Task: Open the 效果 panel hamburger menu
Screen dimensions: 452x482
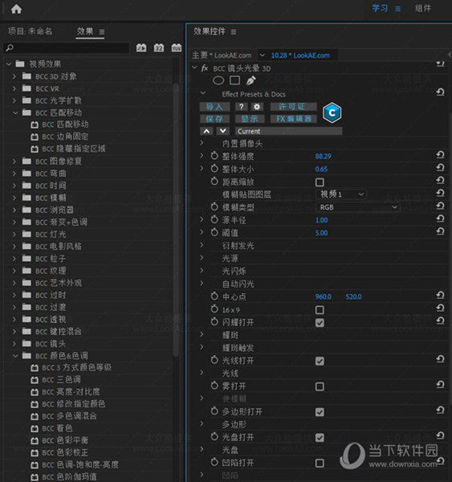Action: pos(102,31)
